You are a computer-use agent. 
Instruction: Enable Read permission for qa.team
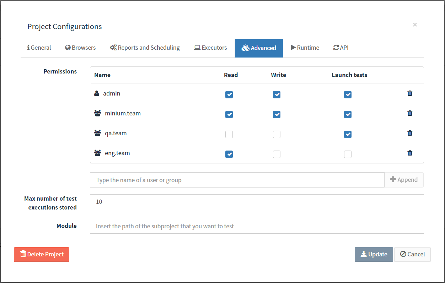[x=229, y=134]
